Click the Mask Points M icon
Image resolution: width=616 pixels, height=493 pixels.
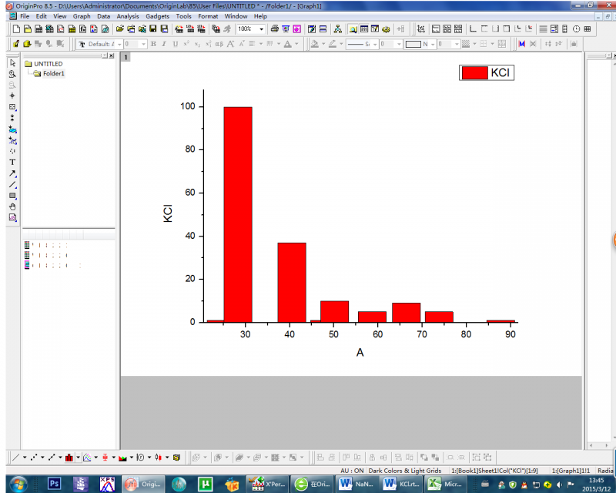[x=522, y=44]
